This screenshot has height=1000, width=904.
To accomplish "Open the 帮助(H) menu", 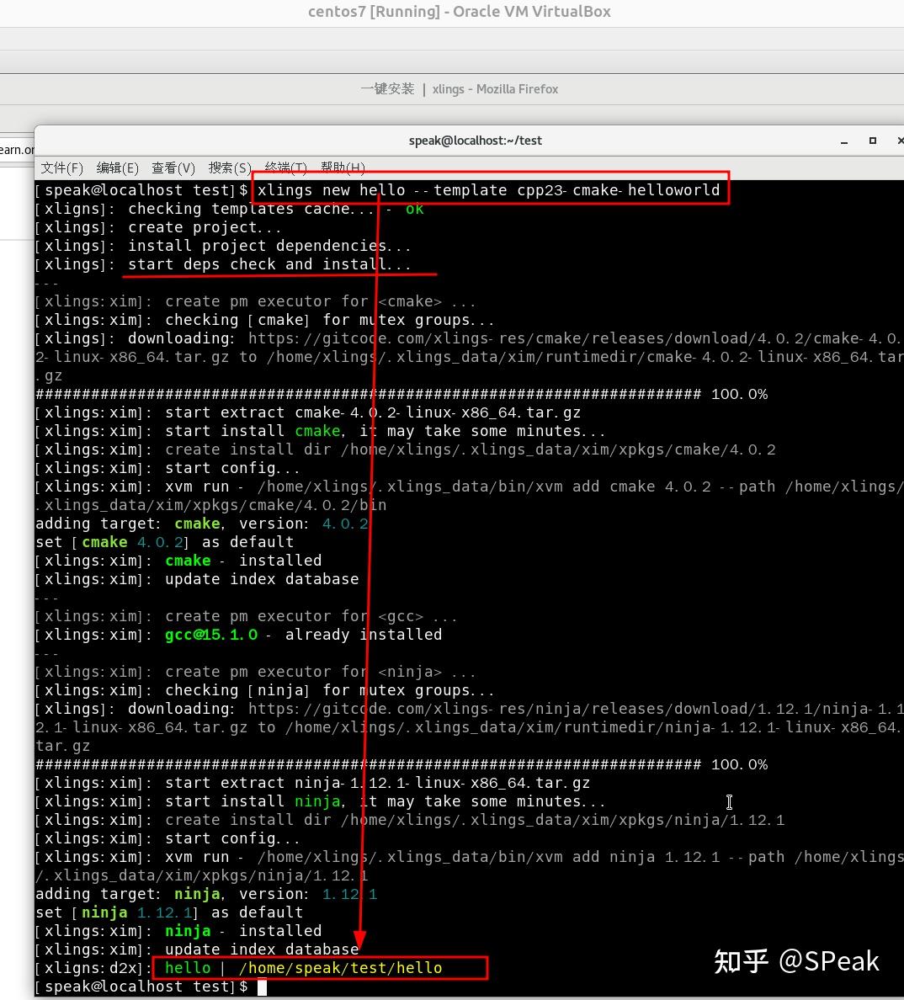I will tap(343, 168).
